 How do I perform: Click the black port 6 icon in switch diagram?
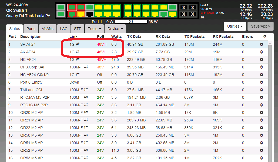coord(89,14)
